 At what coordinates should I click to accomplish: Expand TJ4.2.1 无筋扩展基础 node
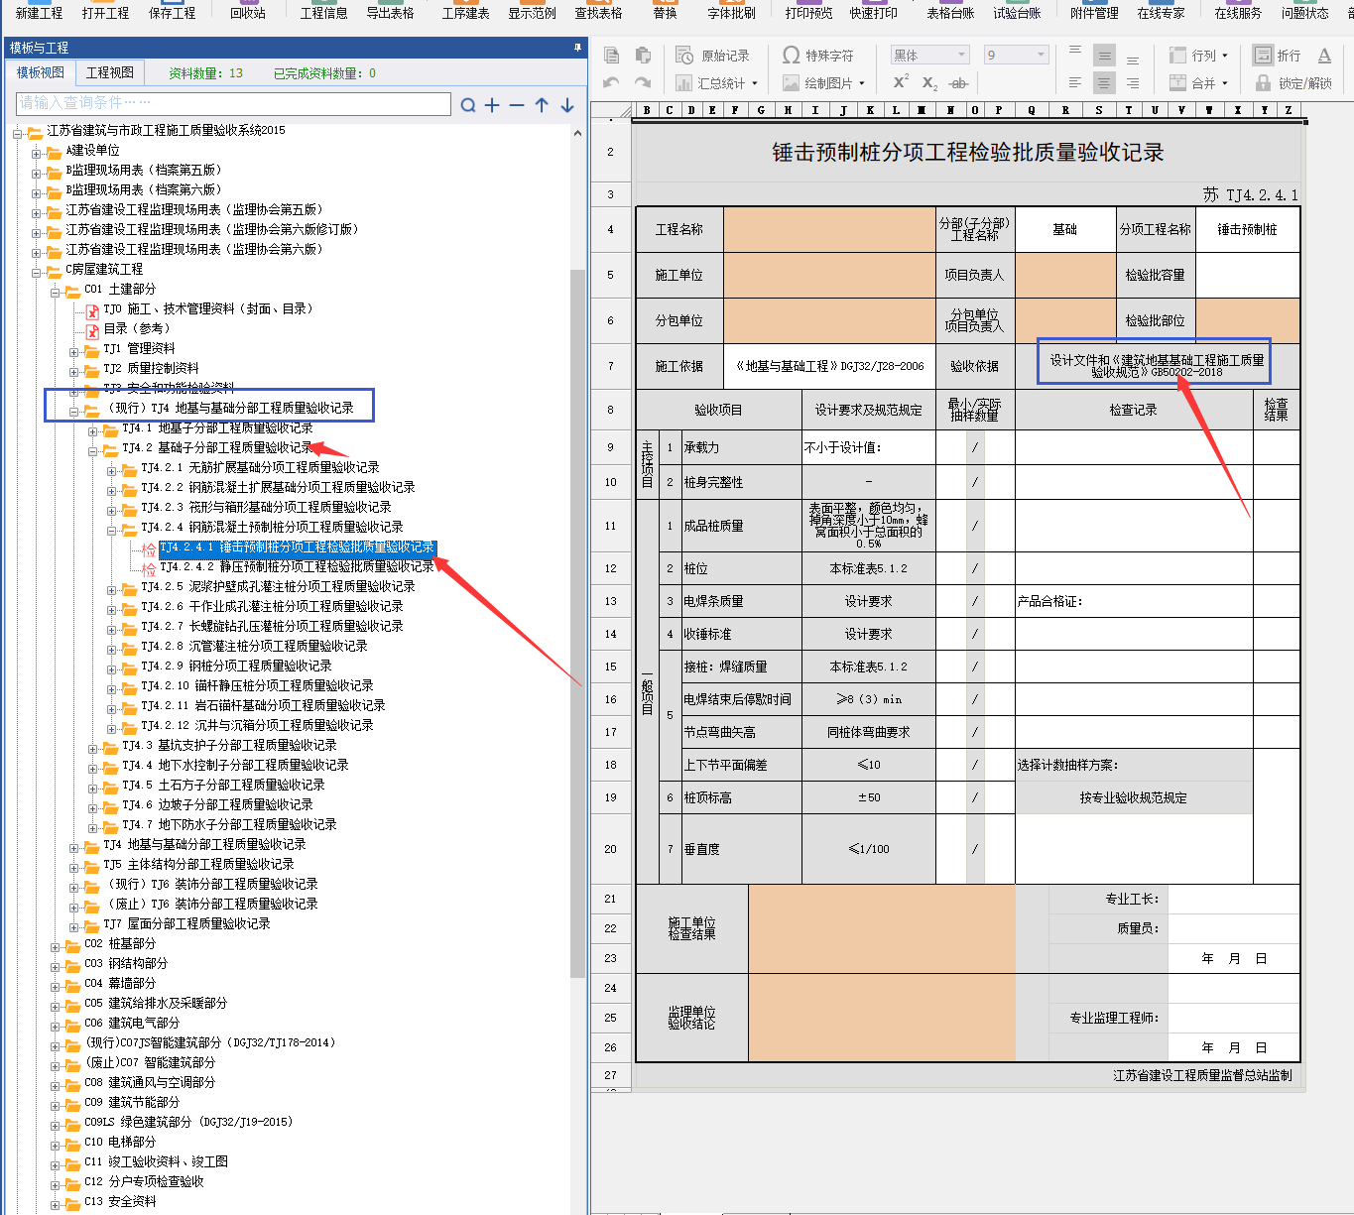(x=112, y=471)
